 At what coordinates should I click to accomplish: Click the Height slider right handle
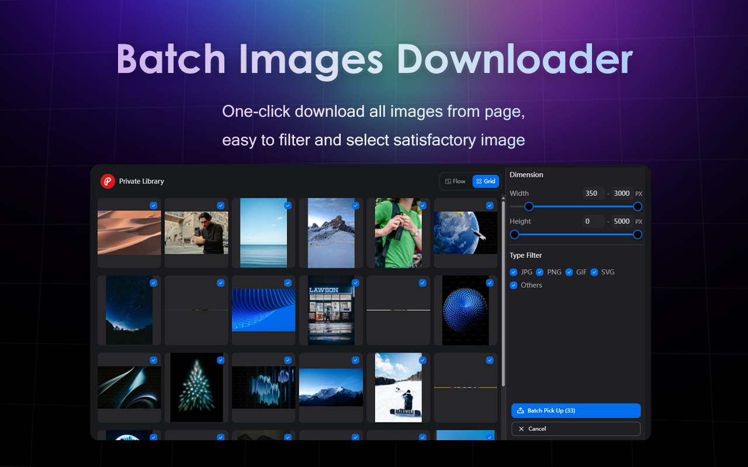point(638,235)
